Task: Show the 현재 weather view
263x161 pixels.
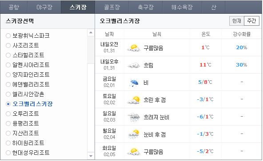Action: (237, 21)
